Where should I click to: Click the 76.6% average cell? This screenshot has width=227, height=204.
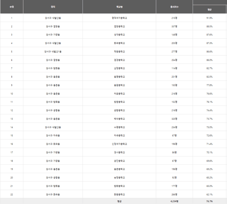(x=210, y=94)
